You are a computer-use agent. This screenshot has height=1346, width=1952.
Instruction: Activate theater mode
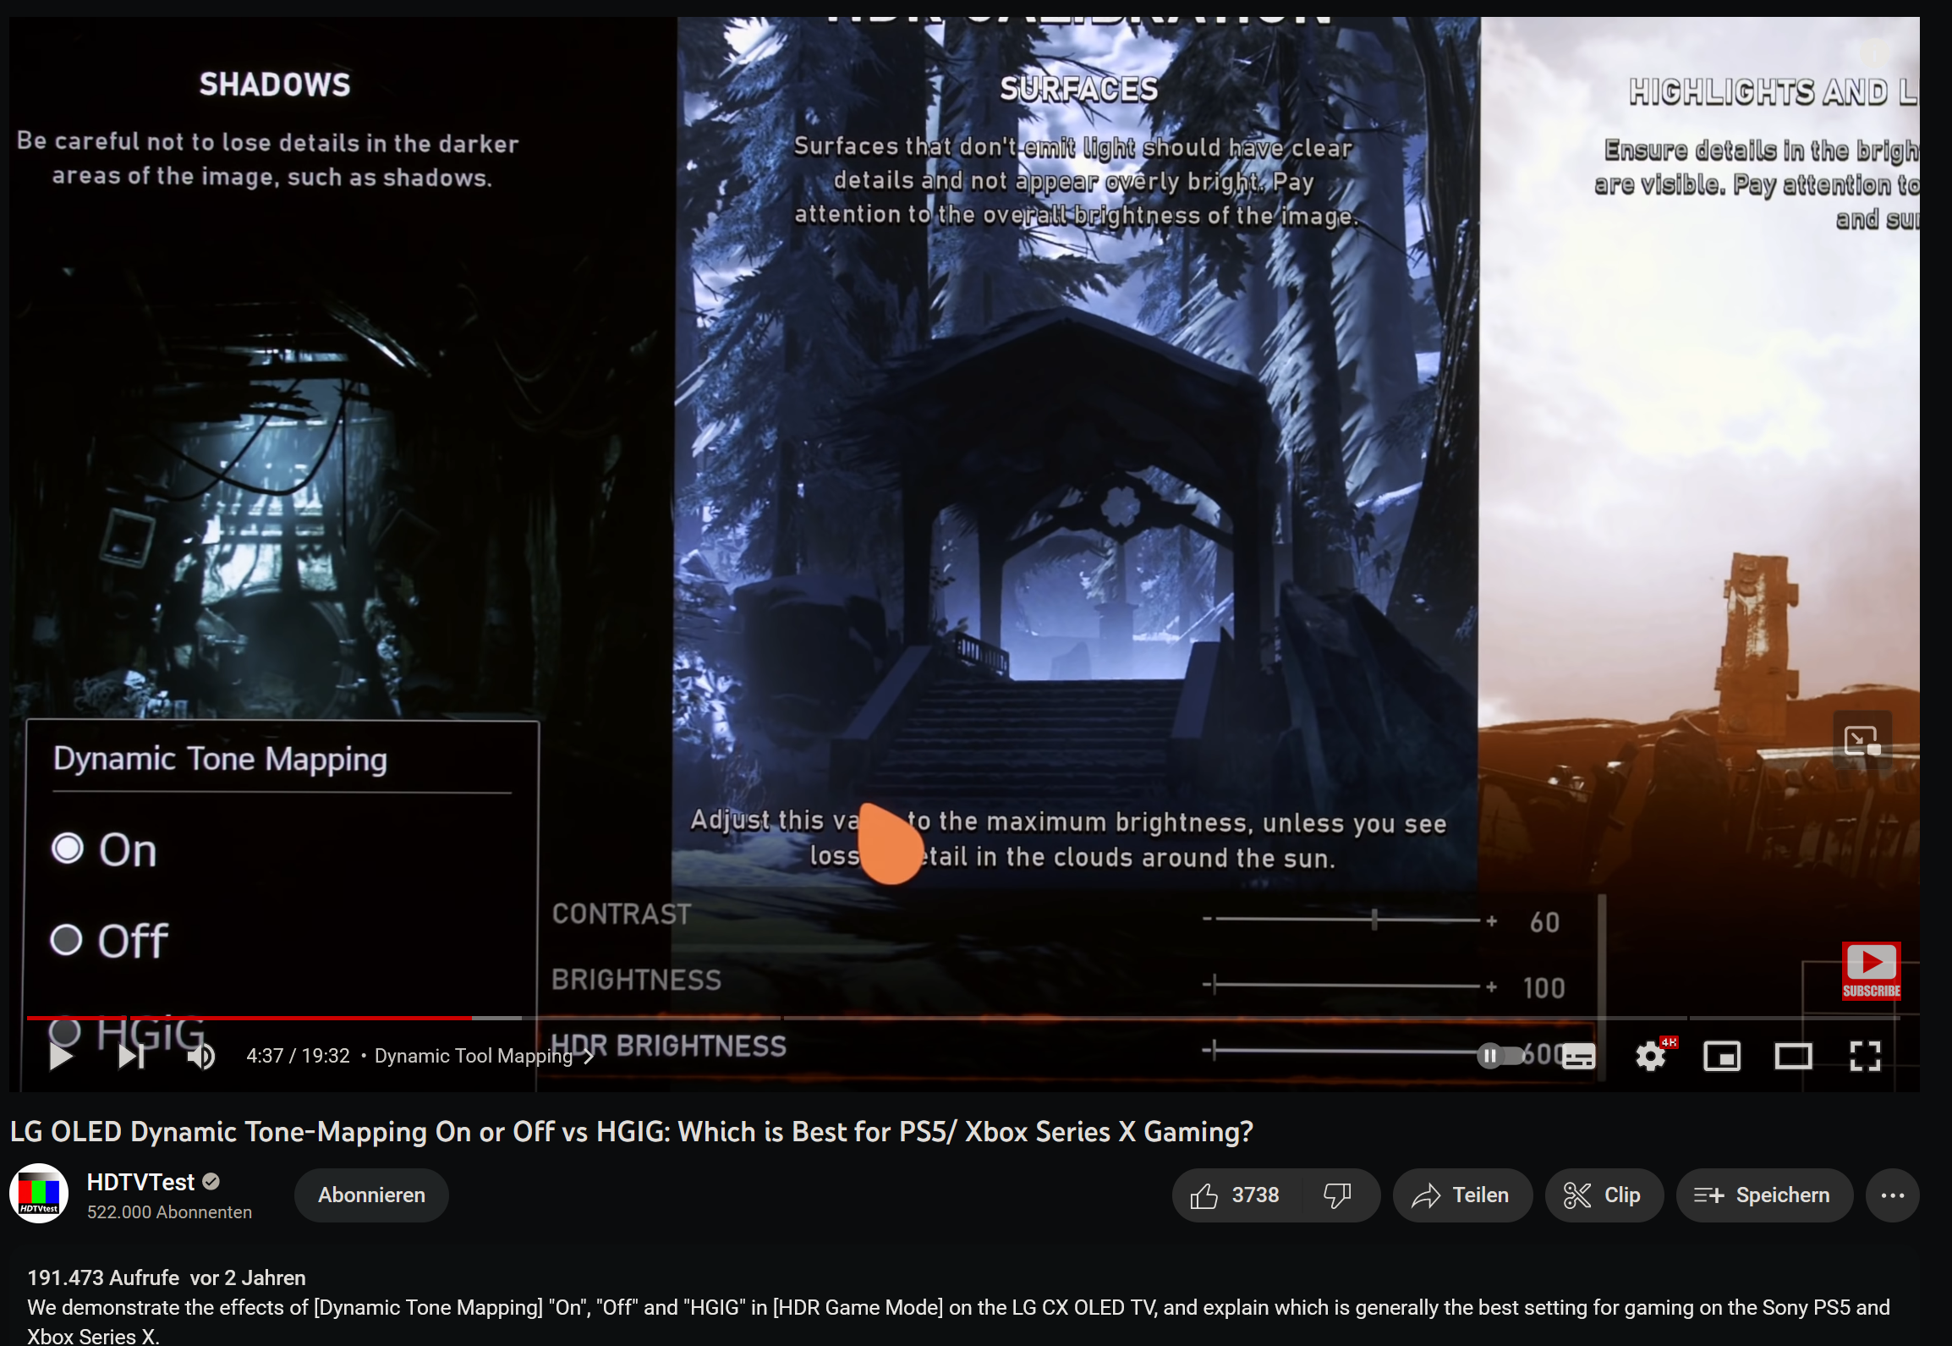pos(1795,1055)
